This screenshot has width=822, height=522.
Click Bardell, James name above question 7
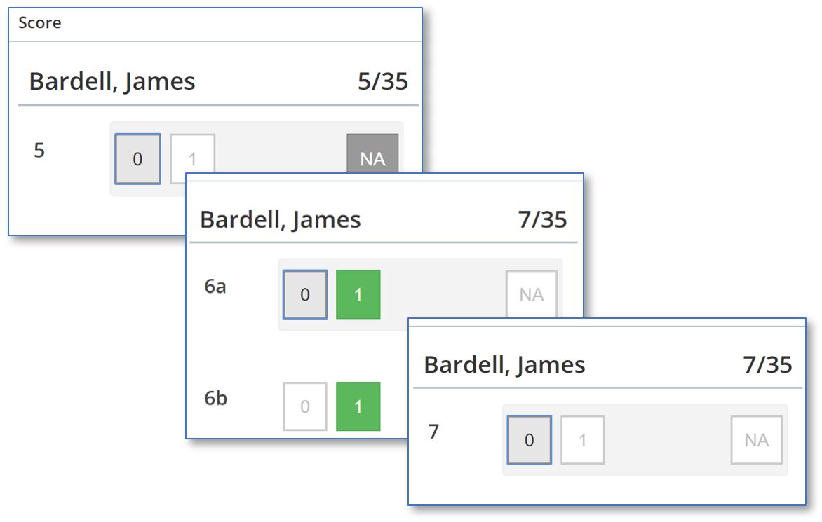point(505,365)
